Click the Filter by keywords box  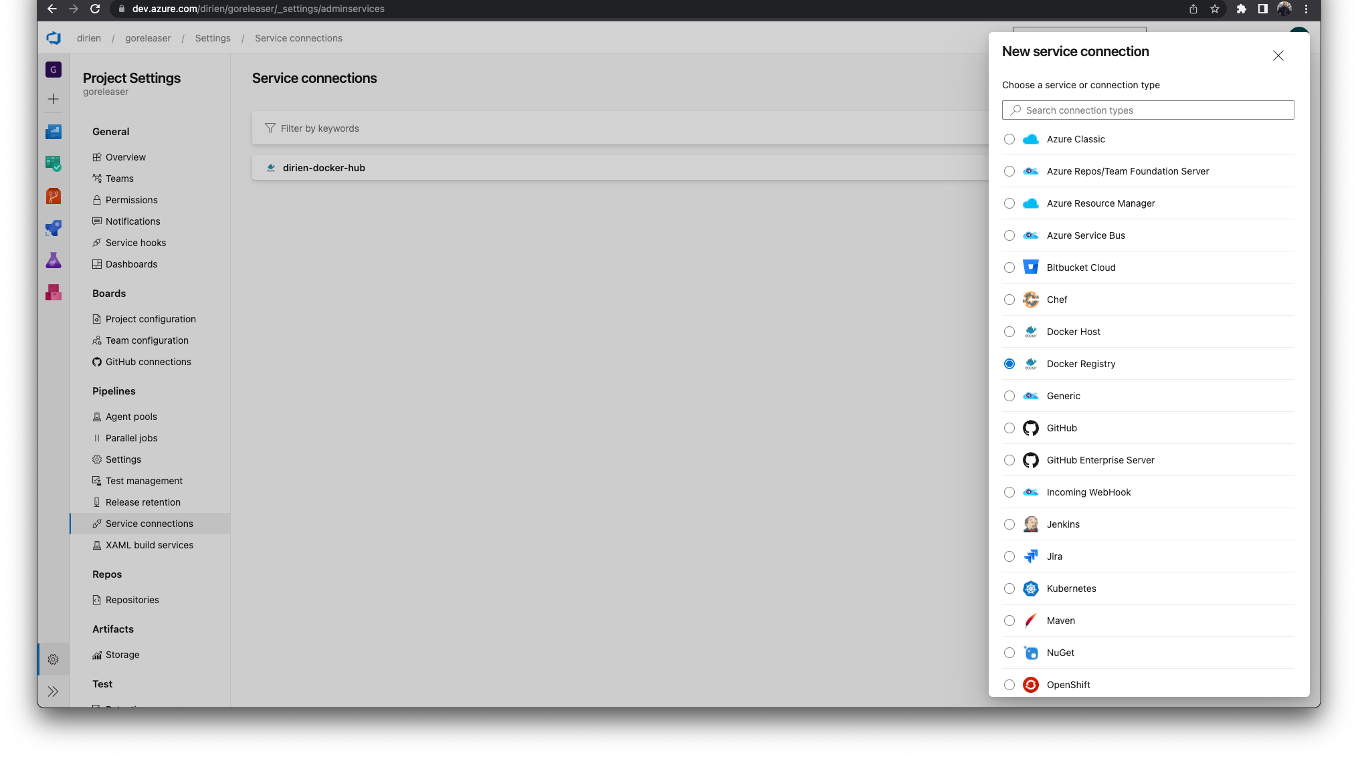click(x=620, y=128)
